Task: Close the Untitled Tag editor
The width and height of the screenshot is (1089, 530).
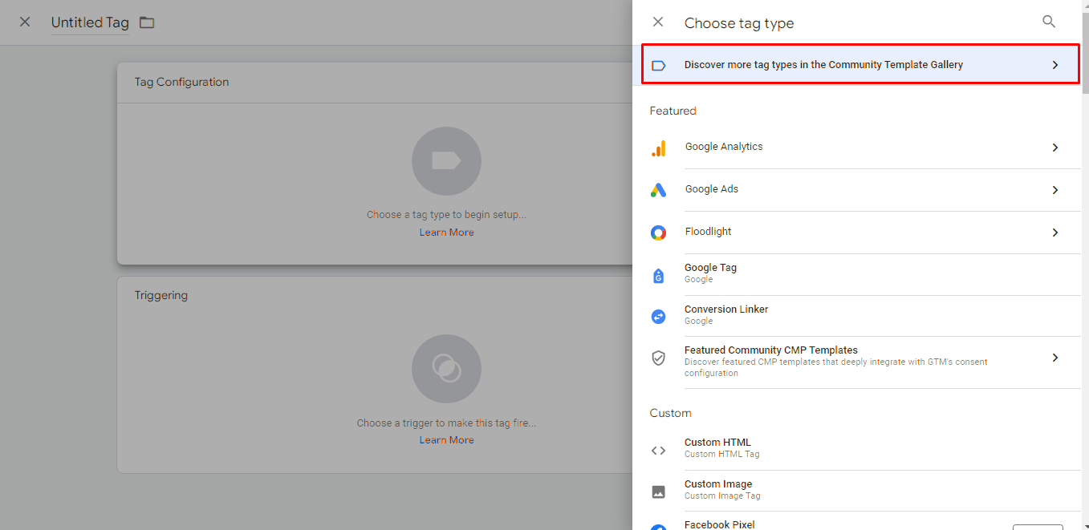Action: (x=25, y=22)
